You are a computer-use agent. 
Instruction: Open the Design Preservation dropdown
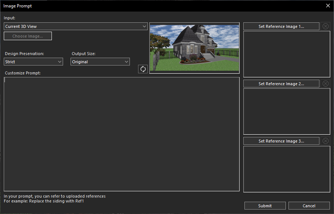(34, 62)
